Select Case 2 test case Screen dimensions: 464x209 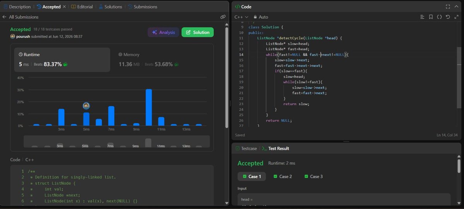click(x=283, y=176)
